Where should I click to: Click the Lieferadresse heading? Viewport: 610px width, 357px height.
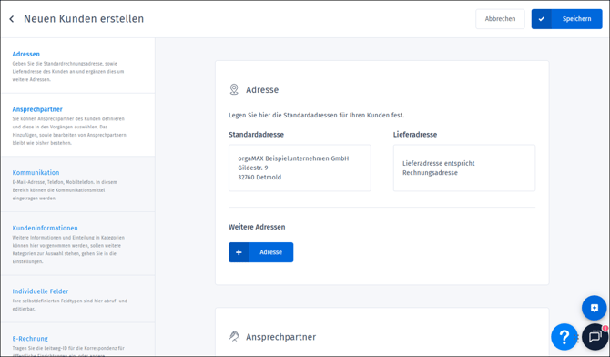[415, 134]
